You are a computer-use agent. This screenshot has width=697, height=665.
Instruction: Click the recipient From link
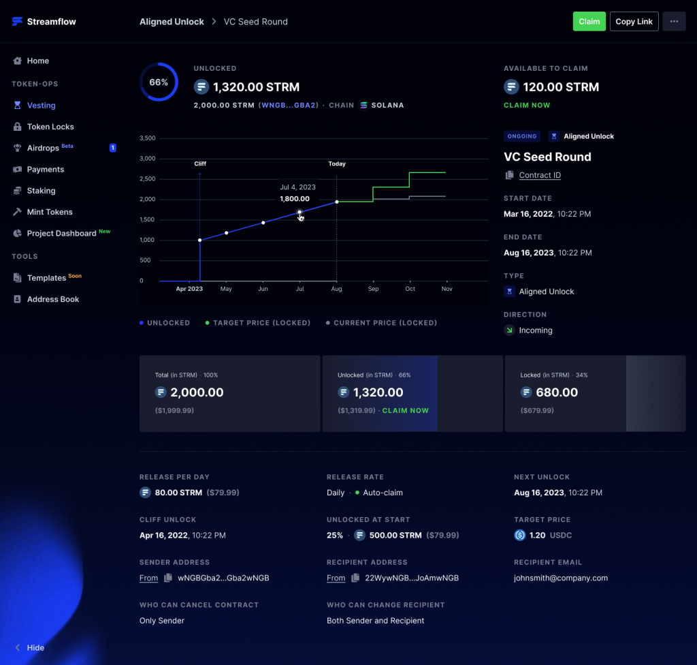(x=336, y=578)
